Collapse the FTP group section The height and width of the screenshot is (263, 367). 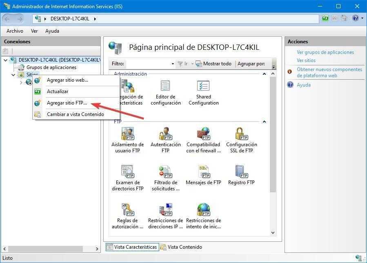pos(264,122)
